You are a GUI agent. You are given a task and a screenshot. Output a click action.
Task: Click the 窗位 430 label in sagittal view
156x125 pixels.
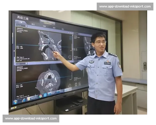(19, 46)
